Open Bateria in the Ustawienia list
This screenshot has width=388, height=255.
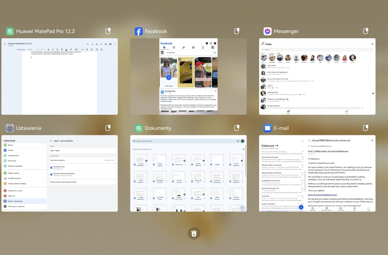pyautogui.click(x=25, y=145)
